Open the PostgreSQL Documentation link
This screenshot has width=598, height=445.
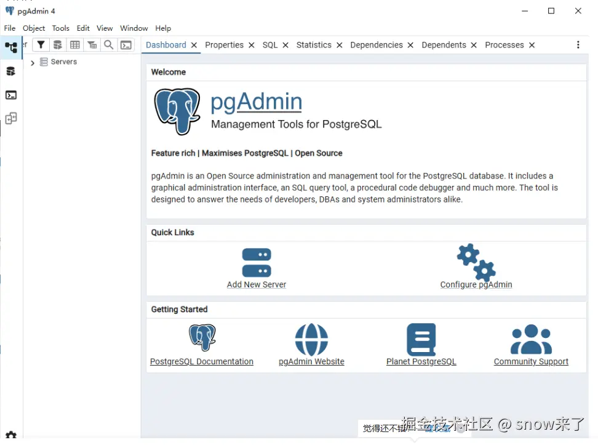coord(202,361)
